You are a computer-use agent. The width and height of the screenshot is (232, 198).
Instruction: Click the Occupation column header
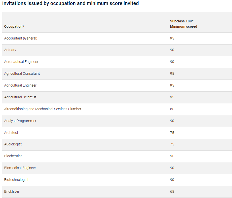pyautogui.click(x=14, y=26)
